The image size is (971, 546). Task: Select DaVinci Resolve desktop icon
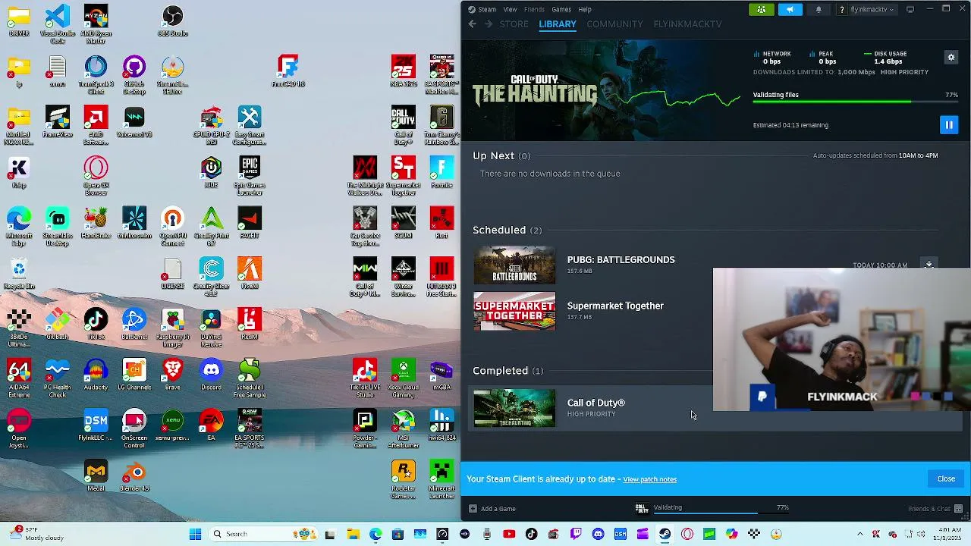[211, 328]
